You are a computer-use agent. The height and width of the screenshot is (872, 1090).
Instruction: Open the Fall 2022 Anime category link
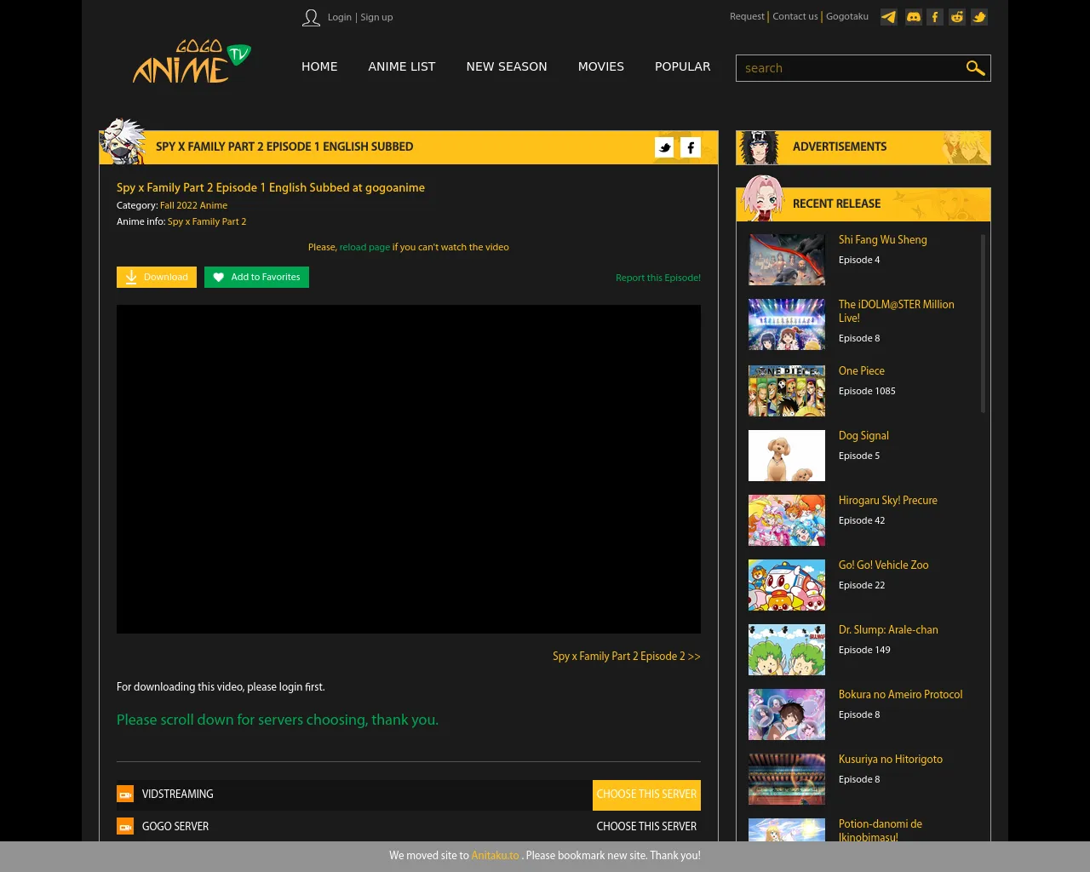tap(194, 205)
